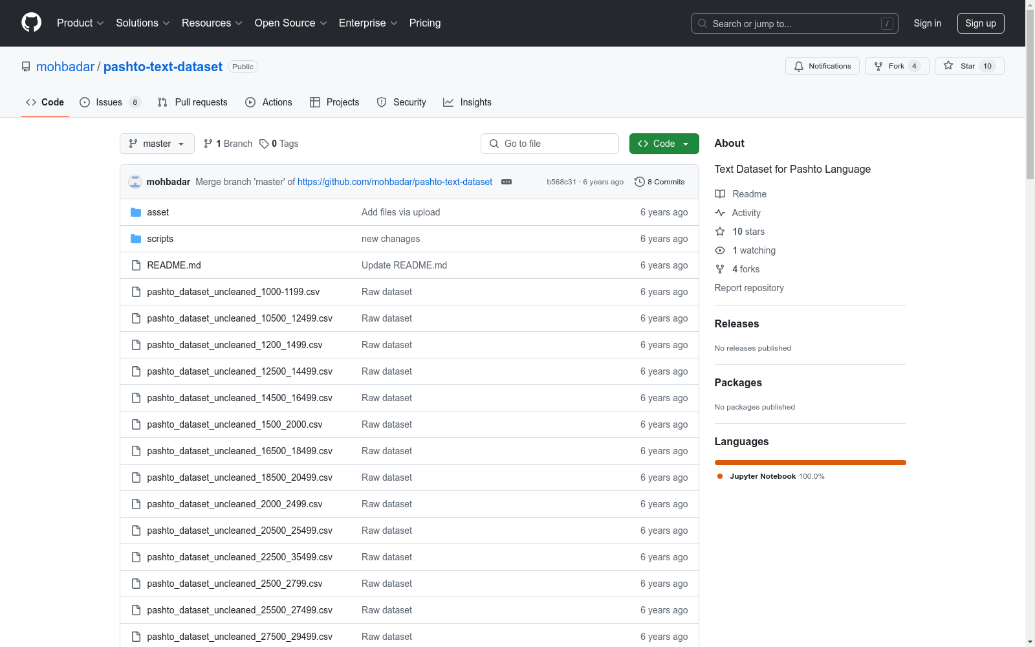Click the file icon for pashto_dataset_uncleaned_20500_25499.csv
Viewport: 1035px width, 647px height.
click(136, 531)
